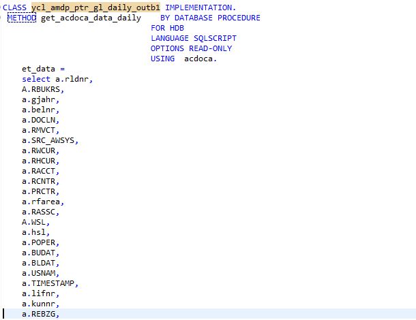Viewport: 416px width, 320px height.
Task: Click the a.REBZG field
Action: coord(41,314)
